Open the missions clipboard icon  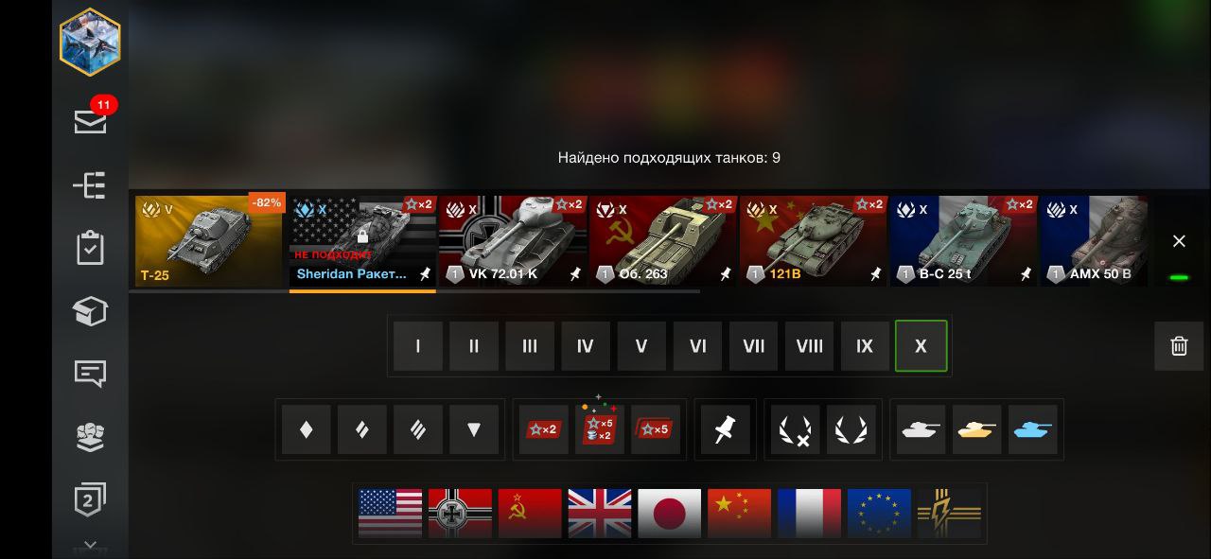coord(90,248)
